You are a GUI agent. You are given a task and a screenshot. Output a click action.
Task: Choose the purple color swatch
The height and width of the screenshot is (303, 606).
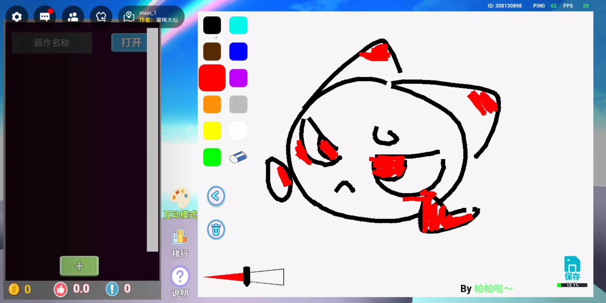[x=238, y=78]
